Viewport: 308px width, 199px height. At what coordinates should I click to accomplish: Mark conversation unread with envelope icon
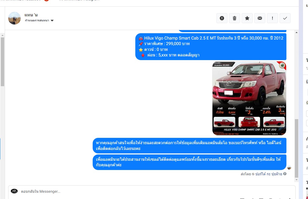(260, 18)
